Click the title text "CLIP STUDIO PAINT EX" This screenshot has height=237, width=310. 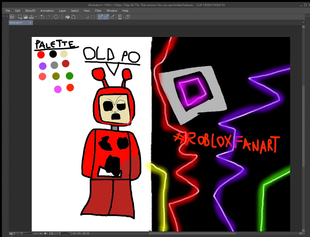(210, 5)
